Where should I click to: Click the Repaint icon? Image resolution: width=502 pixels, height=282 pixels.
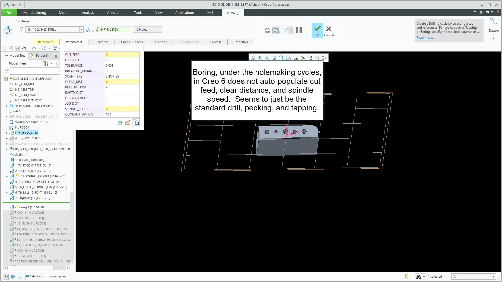pyautogui.click(x=274, y=58)
